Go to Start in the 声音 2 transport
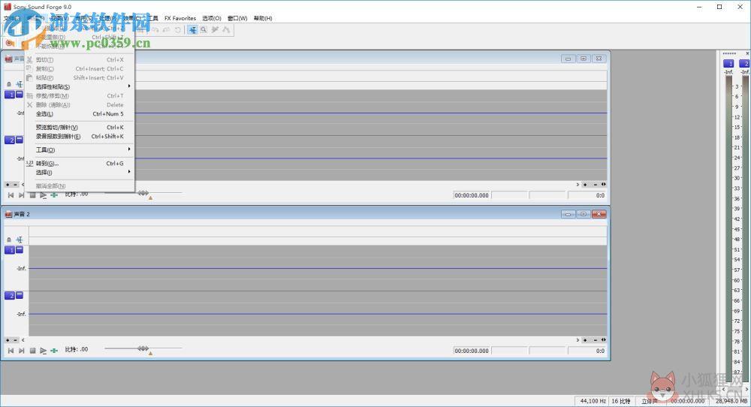Viewport: 751px width, 407px height. point(11,351)
